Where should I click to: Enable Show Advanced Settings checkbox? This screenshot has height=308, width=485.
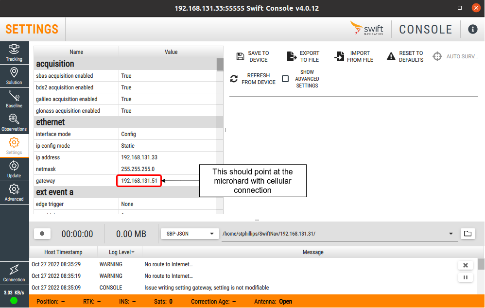click(285, 79)
